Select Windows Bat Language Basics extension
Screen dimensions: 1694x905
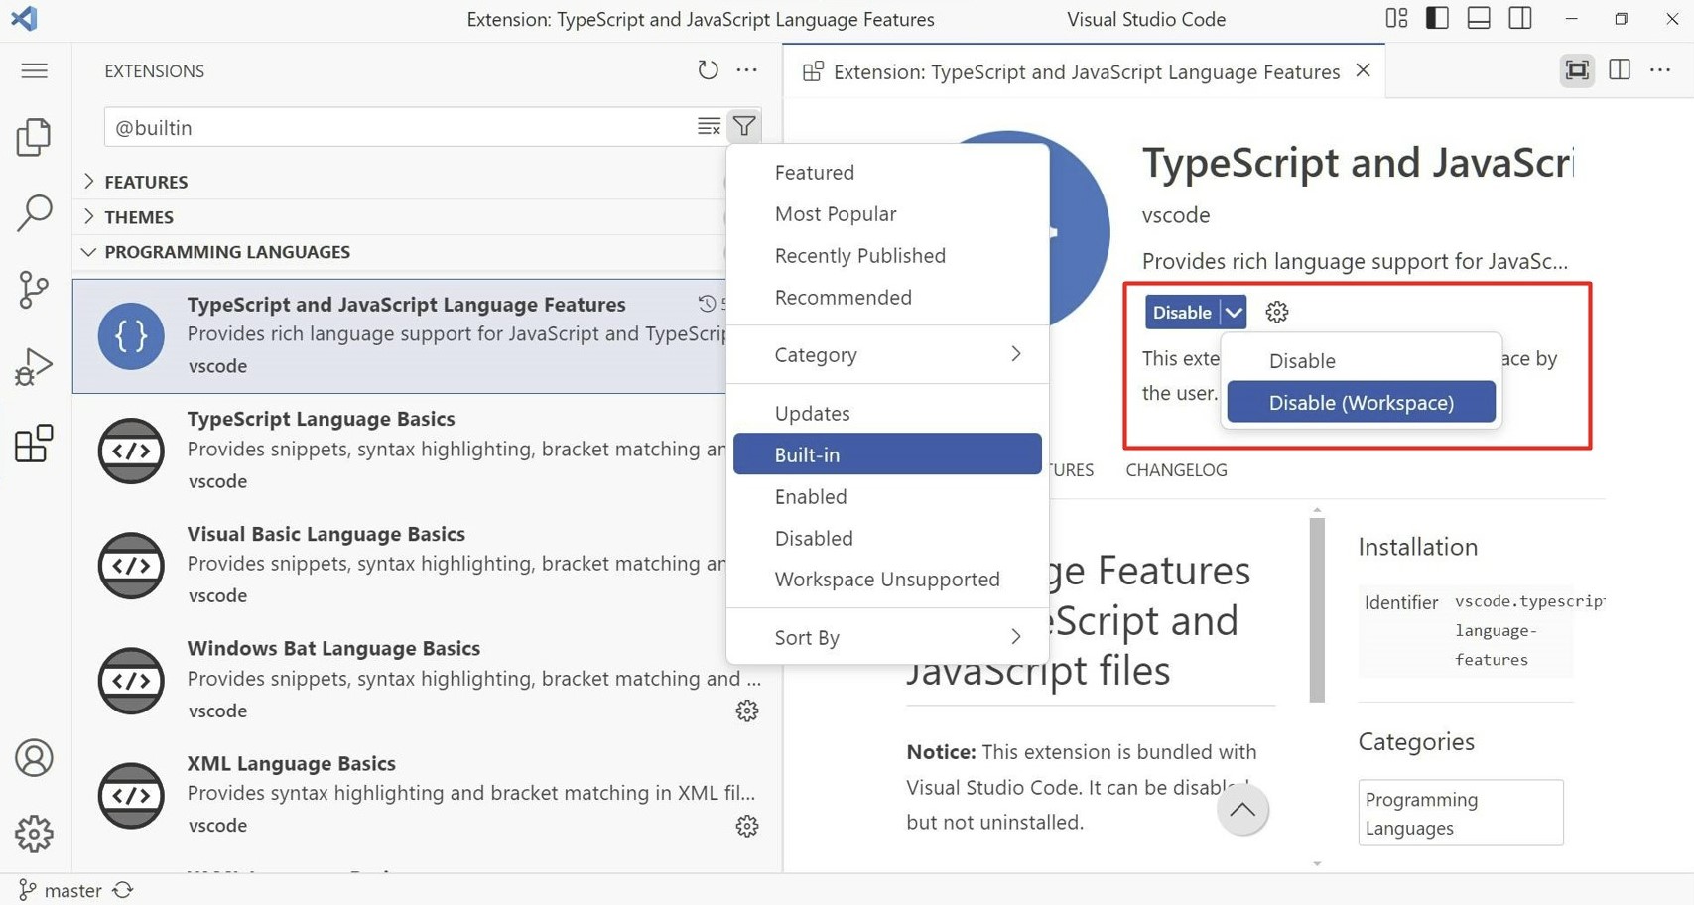(427, 680)
